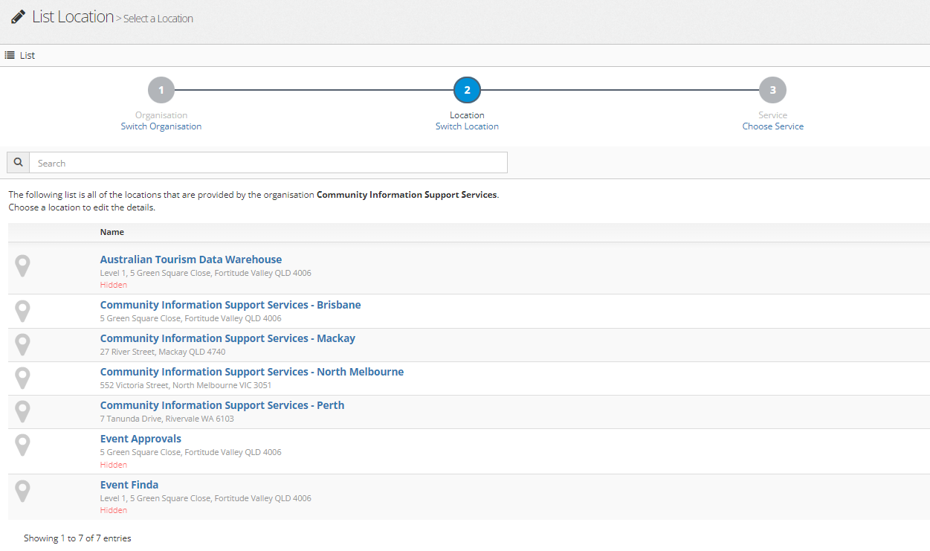Viewport: 930px width, 551px height.
Task: Click the map pin beside Event Approvals
Action: tap(23, 445)
